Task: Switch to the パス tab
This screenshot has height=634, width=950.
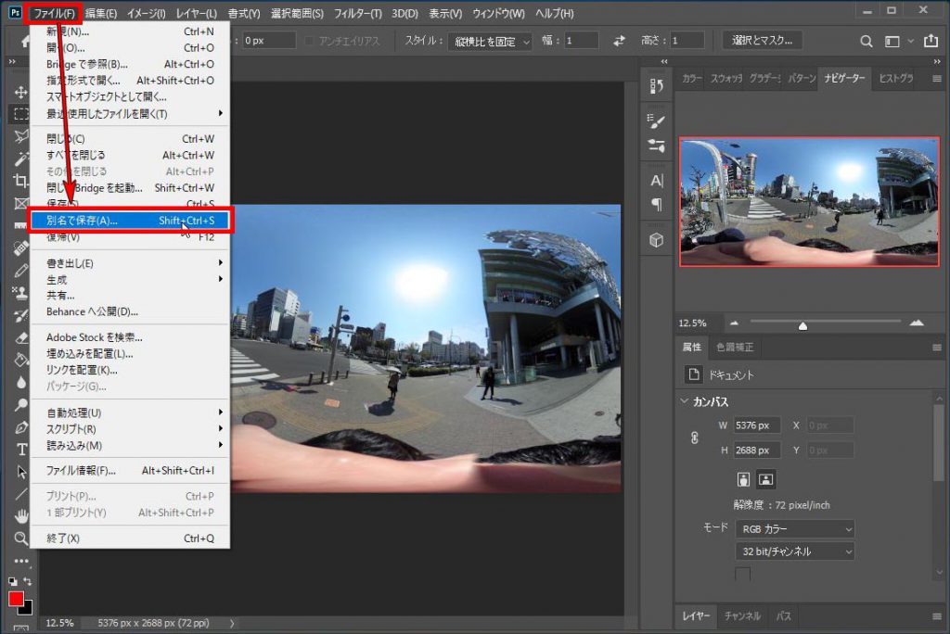Action: point(783,615)
